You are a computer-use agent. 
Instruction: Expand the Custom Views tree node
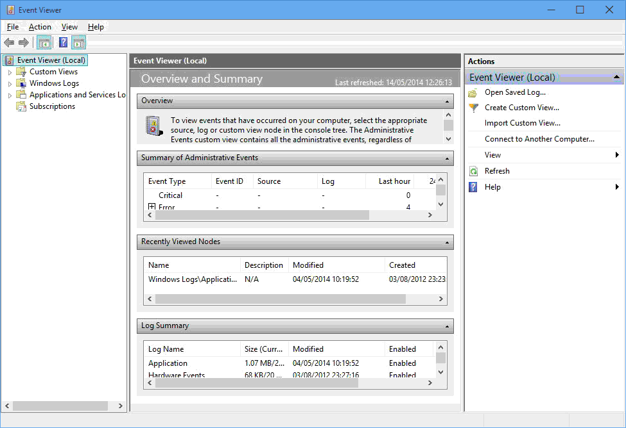pyautogui.click(x=10, y=72)
